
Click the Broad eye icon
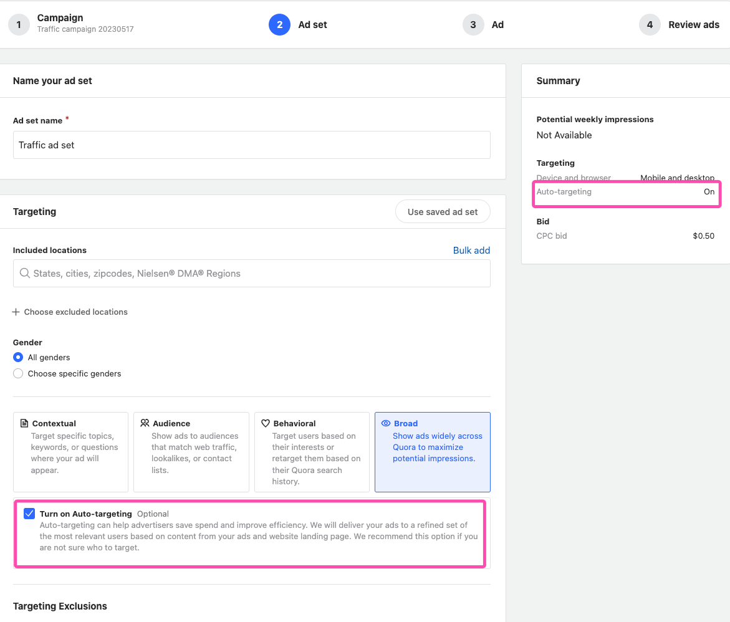tap(385, 423)
